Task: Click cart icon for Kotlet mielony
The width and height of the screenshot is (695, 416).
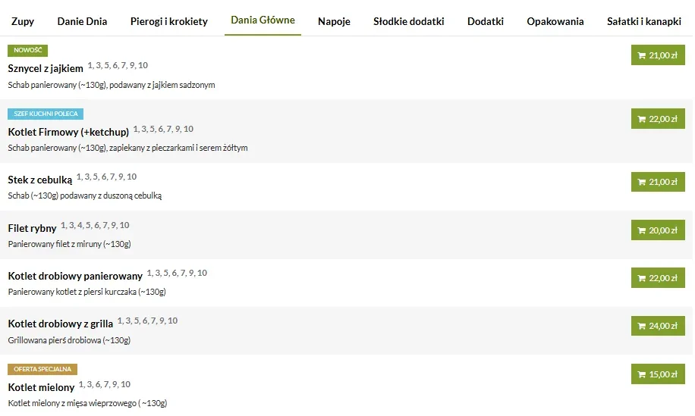Action: tap(642, 374)
